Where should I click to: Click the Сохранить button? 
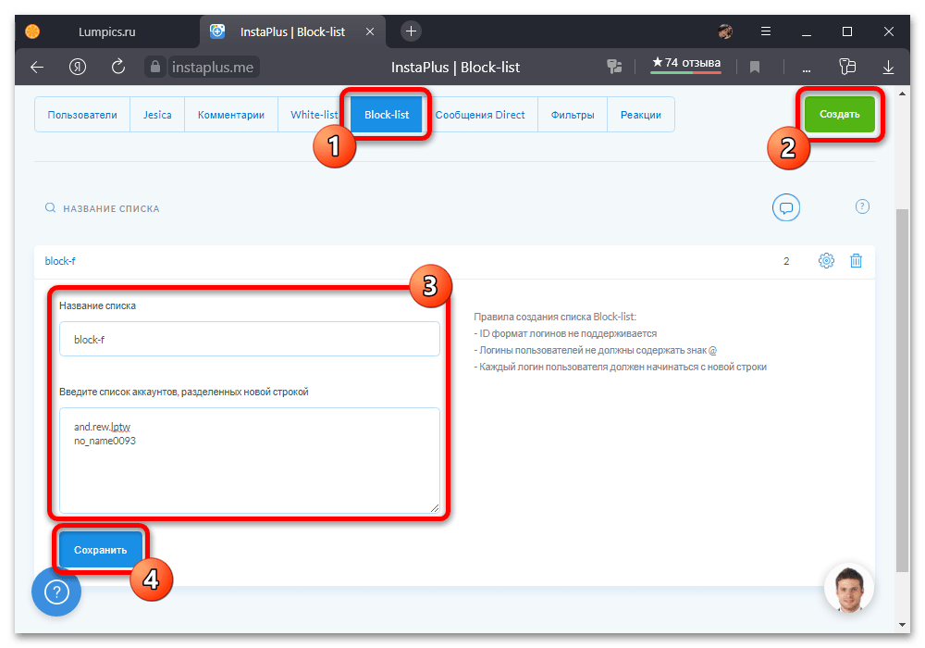[x=101, y=549]
